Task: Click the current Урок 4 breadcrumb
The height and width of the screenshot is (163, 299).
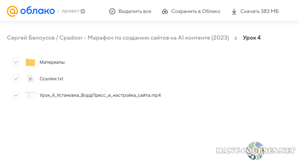Action: [x=252, y=38]
